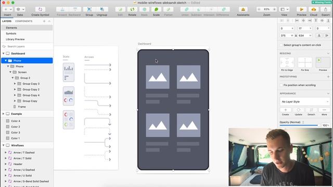Collapse the Dashboard artboard layer
The height and width of the screenshot is (187, 333).
point(4,54)
